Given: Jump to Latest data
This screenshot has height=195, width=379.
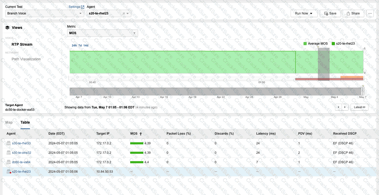Looking at the screenshot, I should pyautogui.click(x=359, y=107).
